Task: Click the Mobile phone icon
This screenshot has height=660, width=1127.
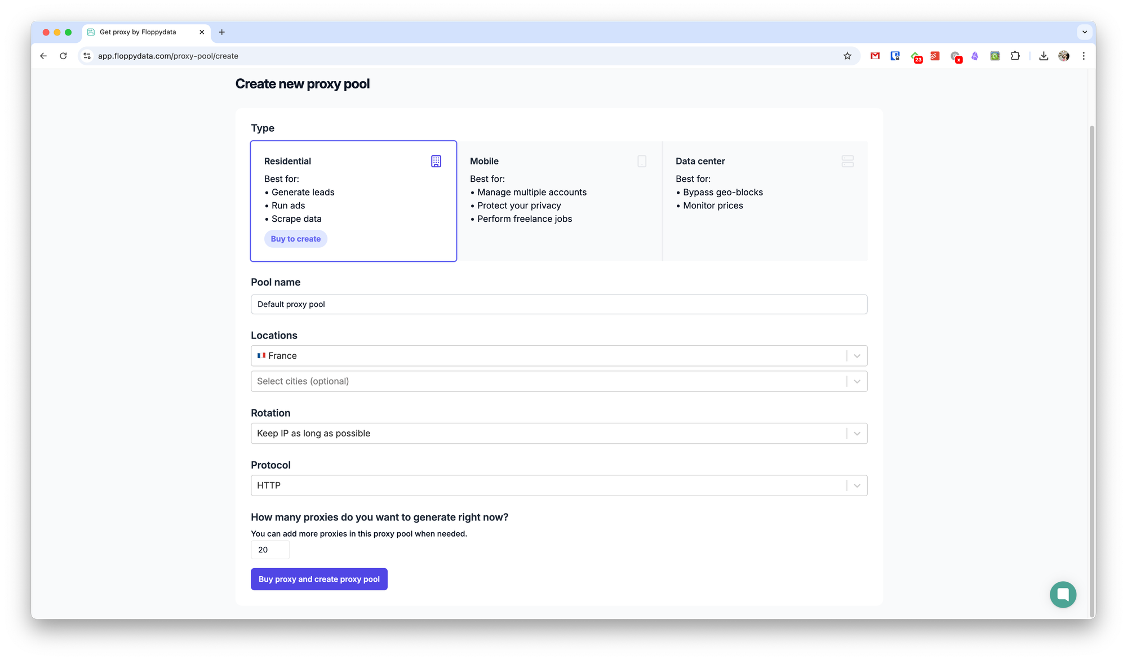Action: click(x=642, y=161)
